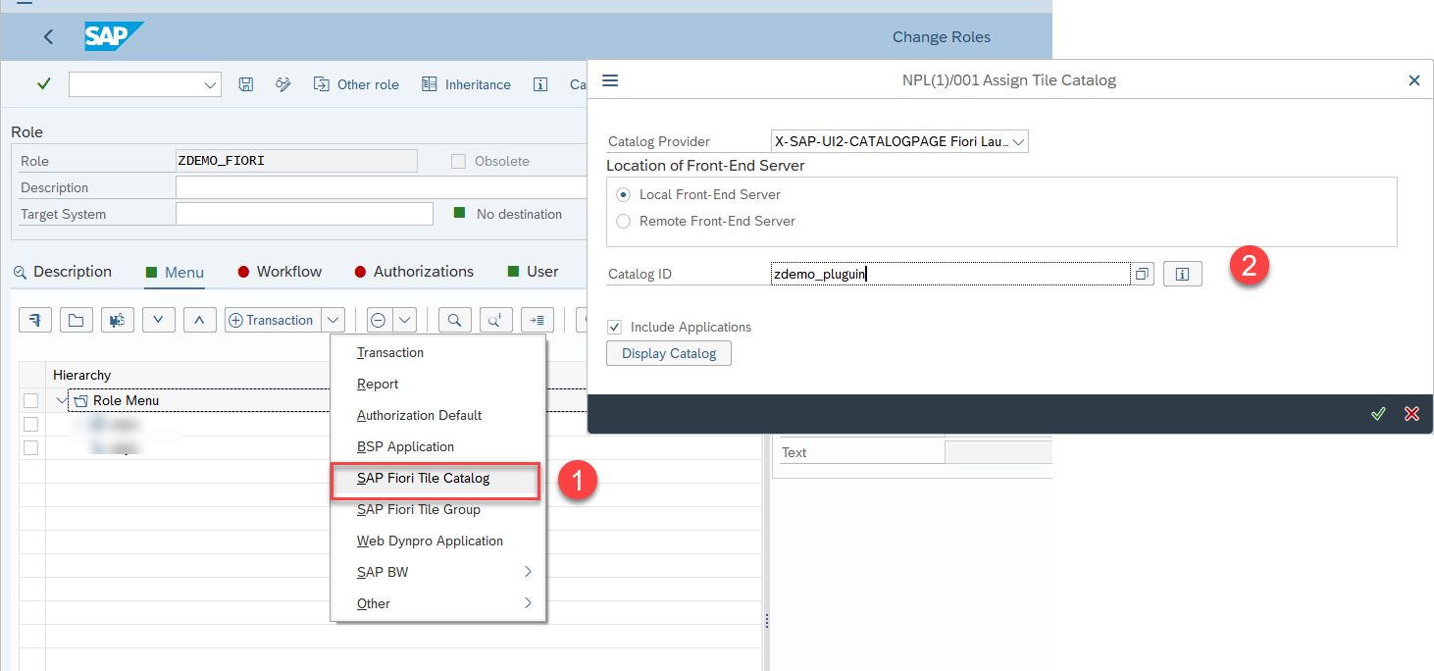This screenshot has width=1434, height=671.
Task: Choose Web Dynpro Application menu entry
Action: click(x=430, y=541)
